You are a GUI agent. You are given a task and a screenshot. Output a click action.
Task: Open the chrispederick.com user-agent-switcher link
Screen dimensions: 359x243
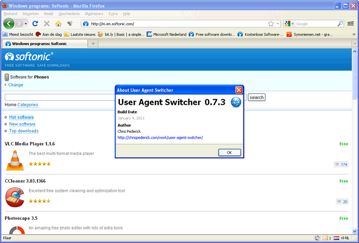(160, 138)
